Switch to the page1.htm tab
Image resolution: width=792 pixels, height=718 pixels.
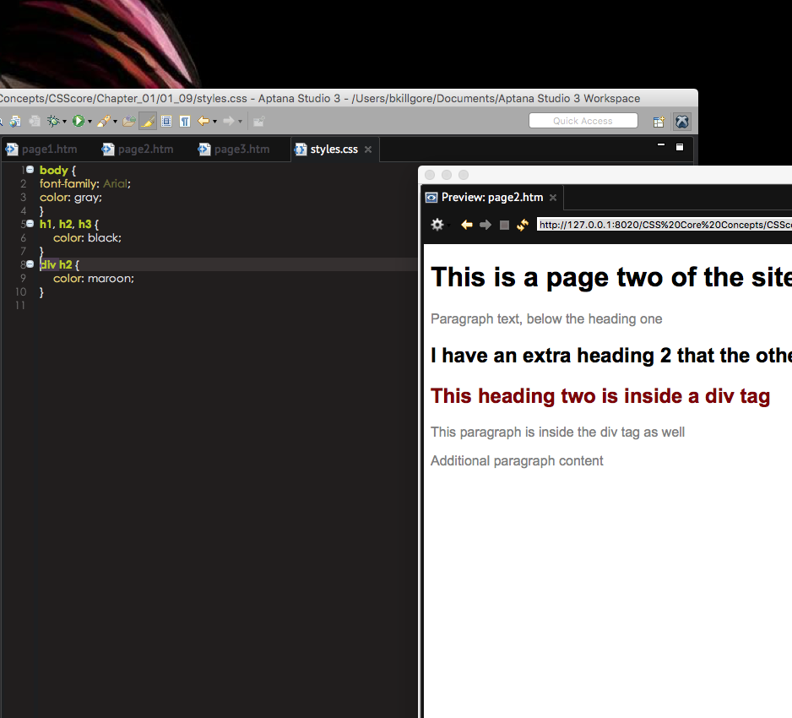pos(51,149)
